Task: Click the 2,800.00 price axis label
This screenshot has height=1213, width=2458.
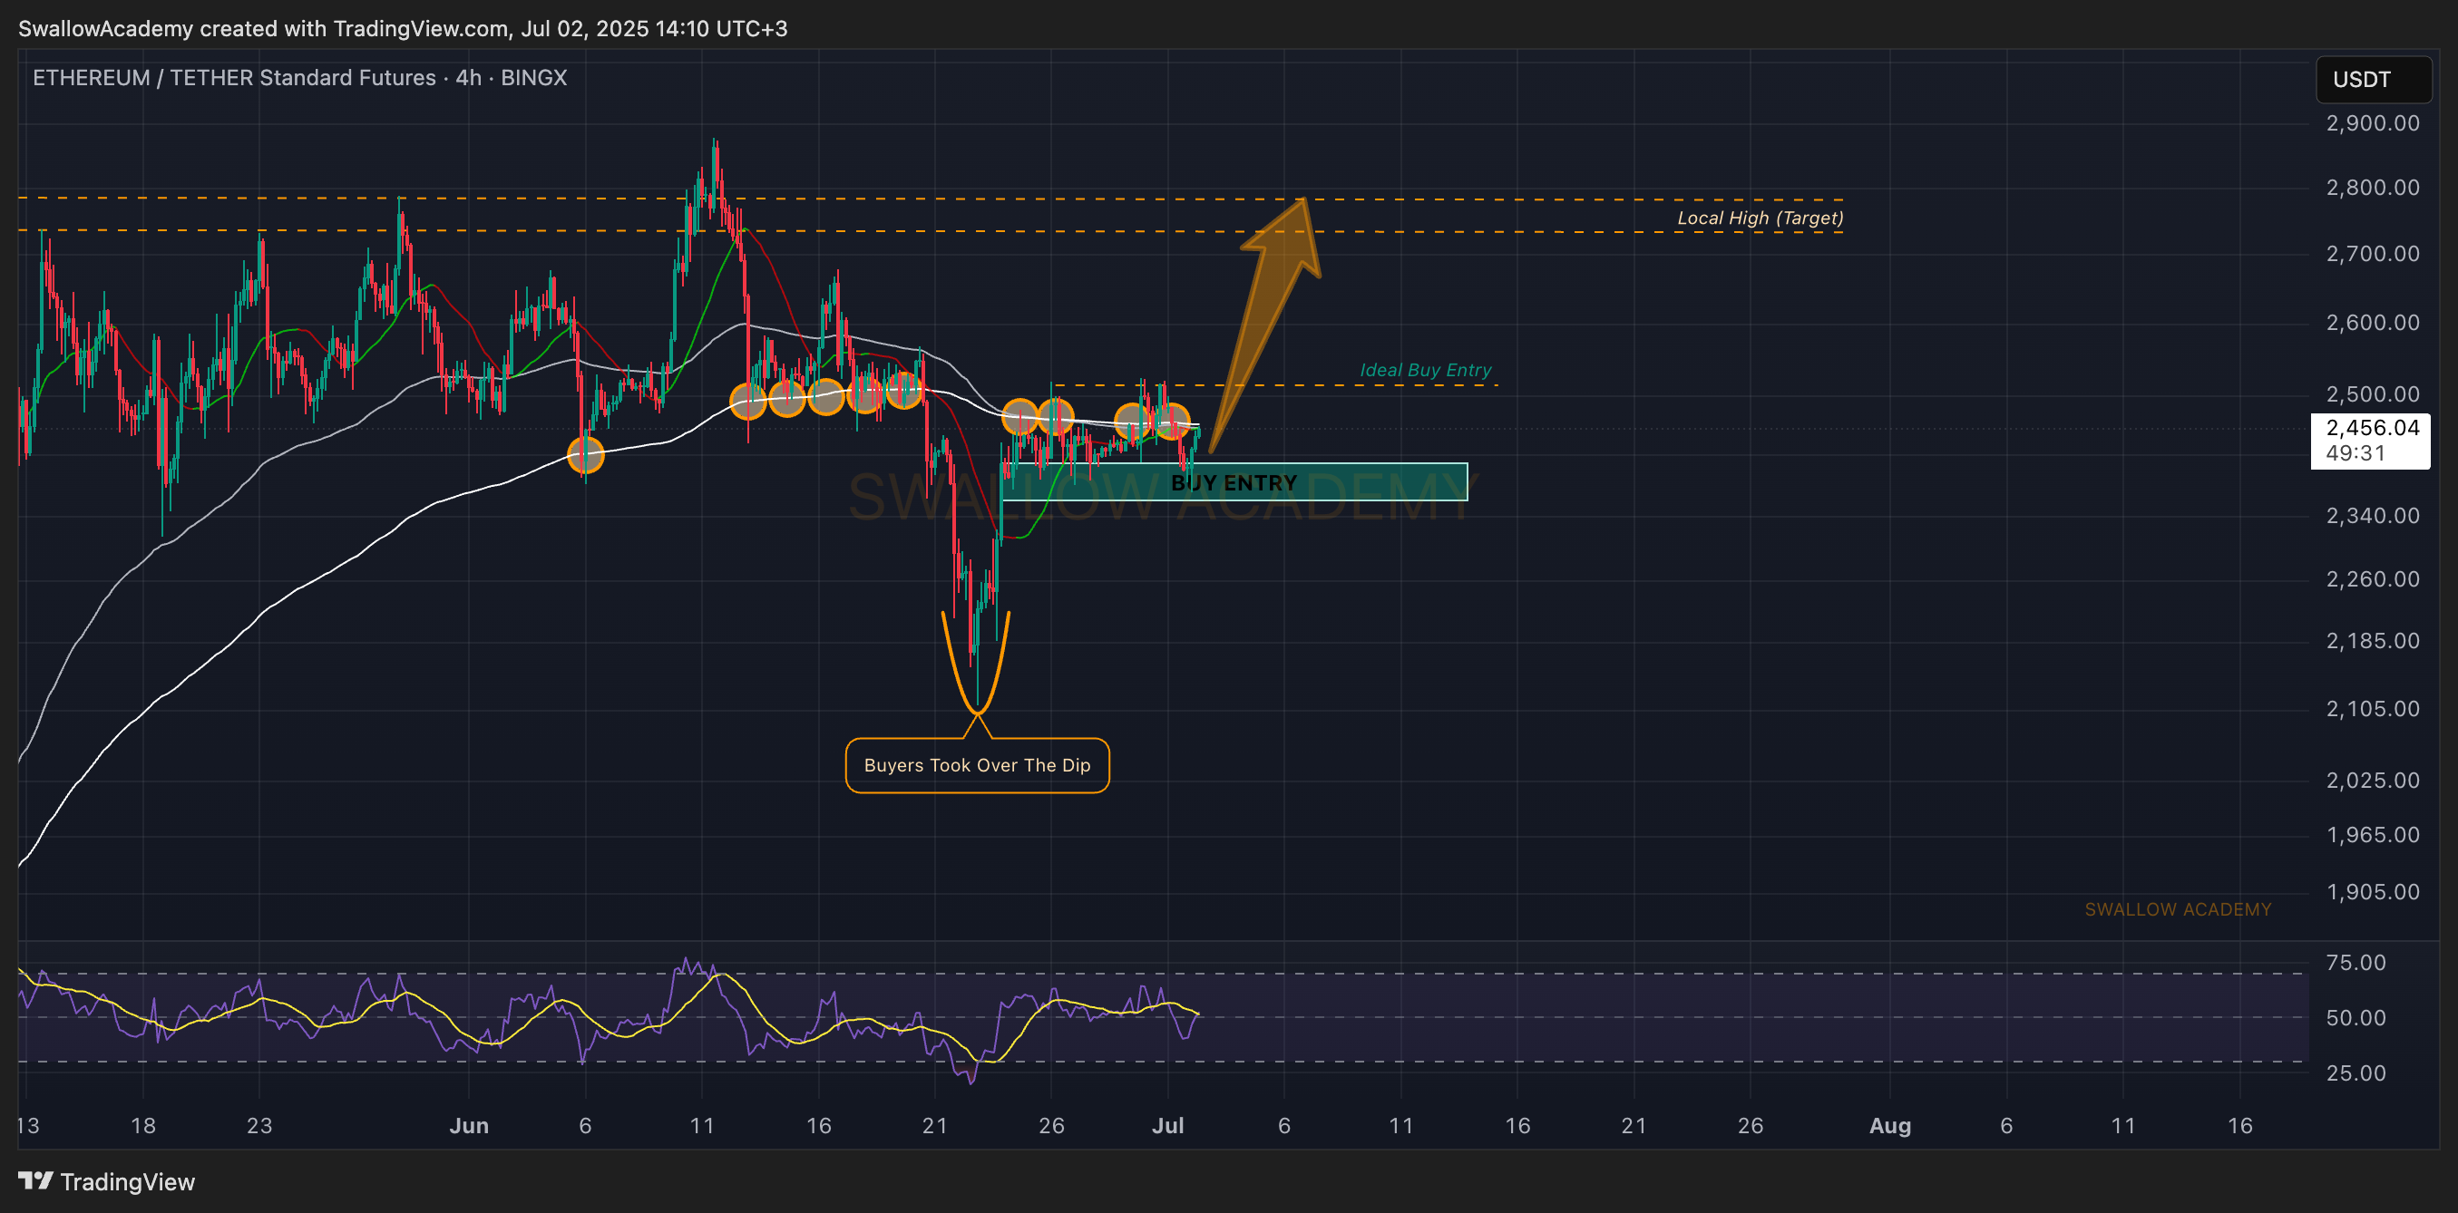Action: [2372, 187]
